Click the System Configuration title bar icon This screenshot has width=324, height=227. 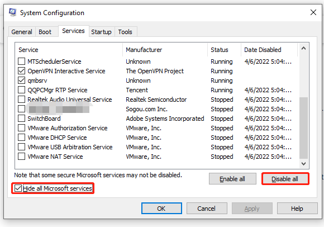pyautogui.click(x=13, y=13)
